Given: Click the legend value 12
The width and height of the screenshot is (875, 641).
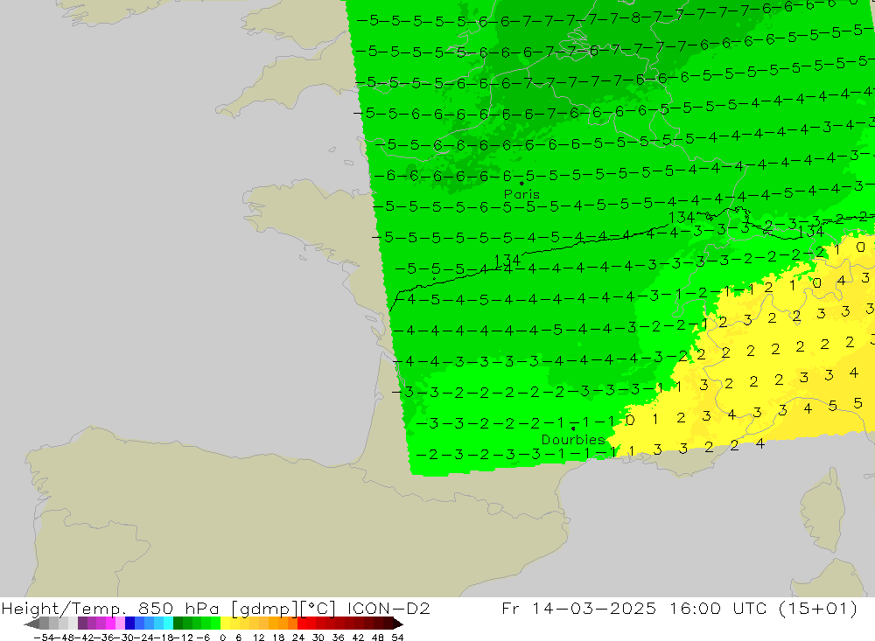Looking at the screenshot, I should 259,638.
